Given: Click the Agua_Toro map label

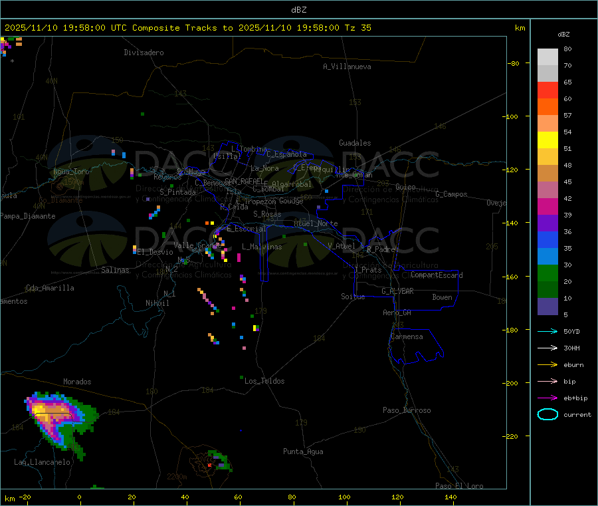Looking at the screenshot, I should tap(71, 172).
